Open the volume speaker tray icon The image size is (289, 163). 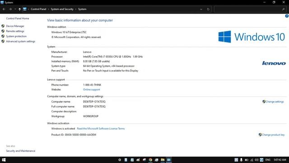tap(256, 160)
